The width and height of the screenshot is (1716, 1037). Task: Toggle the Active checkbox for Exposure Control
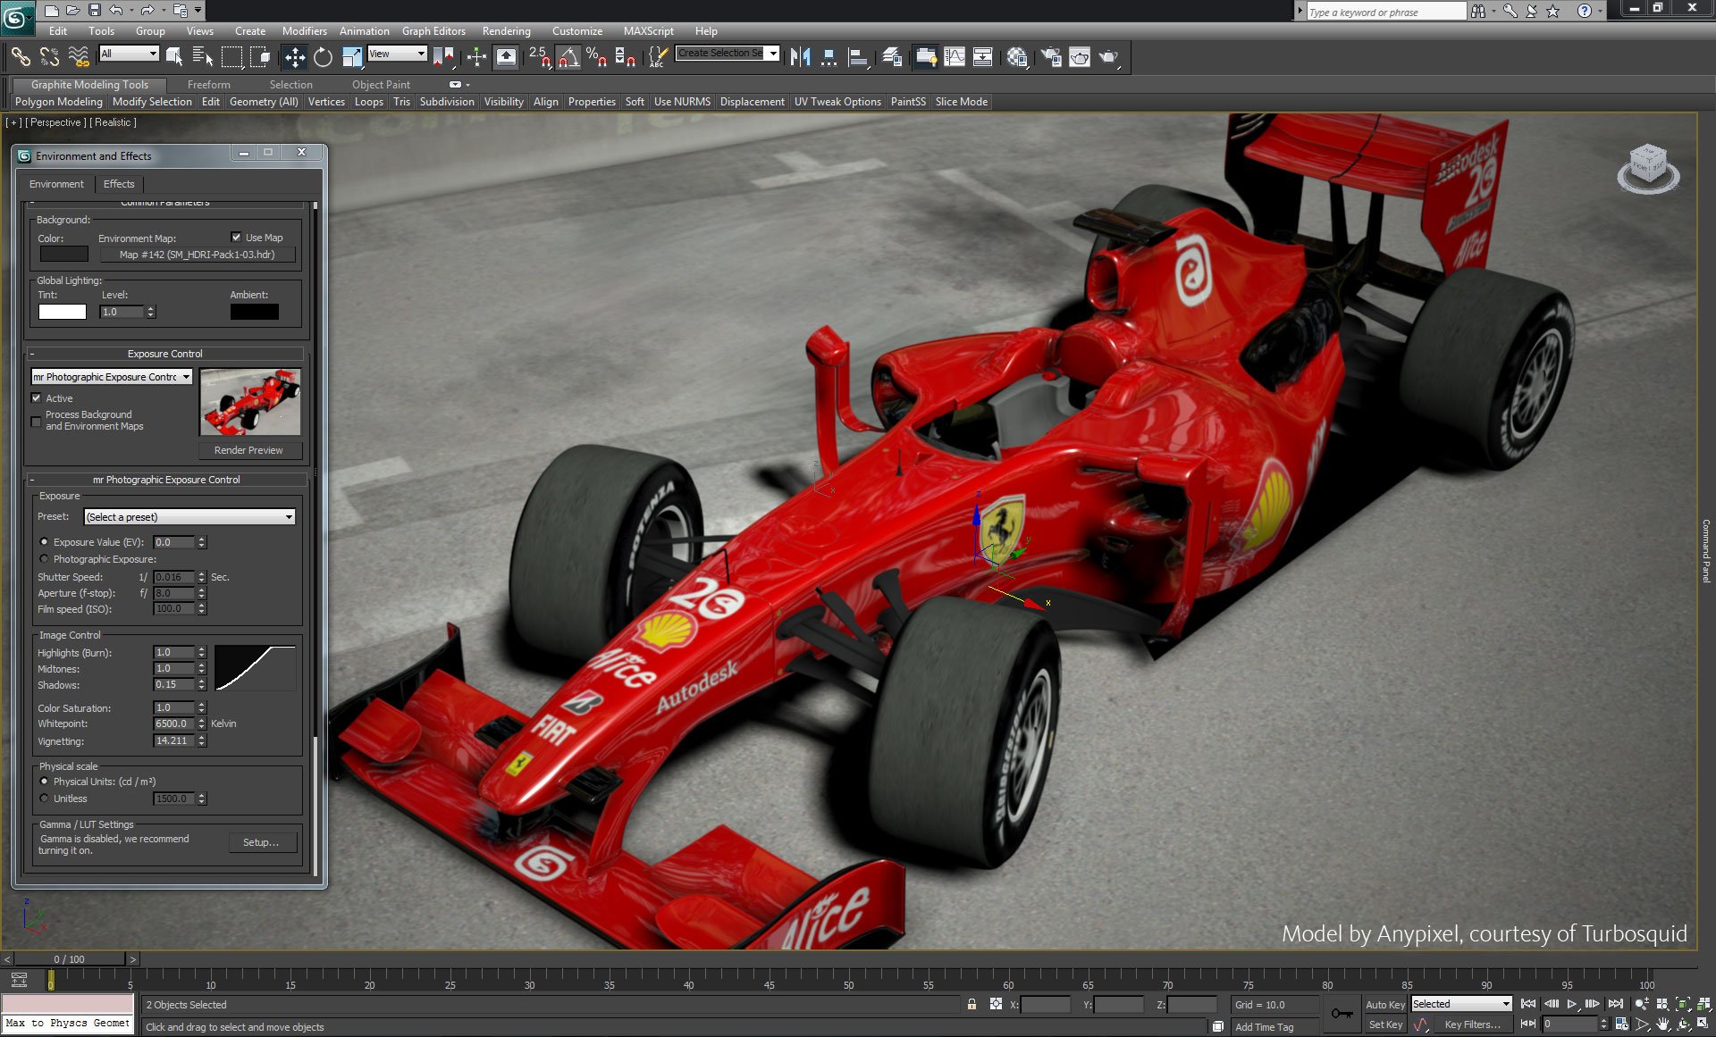[x=36, y=397]
